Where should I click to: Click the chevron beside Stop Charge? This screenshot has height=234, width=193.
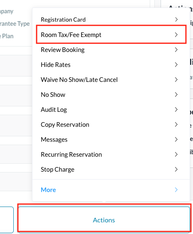[x=176, y=170]
